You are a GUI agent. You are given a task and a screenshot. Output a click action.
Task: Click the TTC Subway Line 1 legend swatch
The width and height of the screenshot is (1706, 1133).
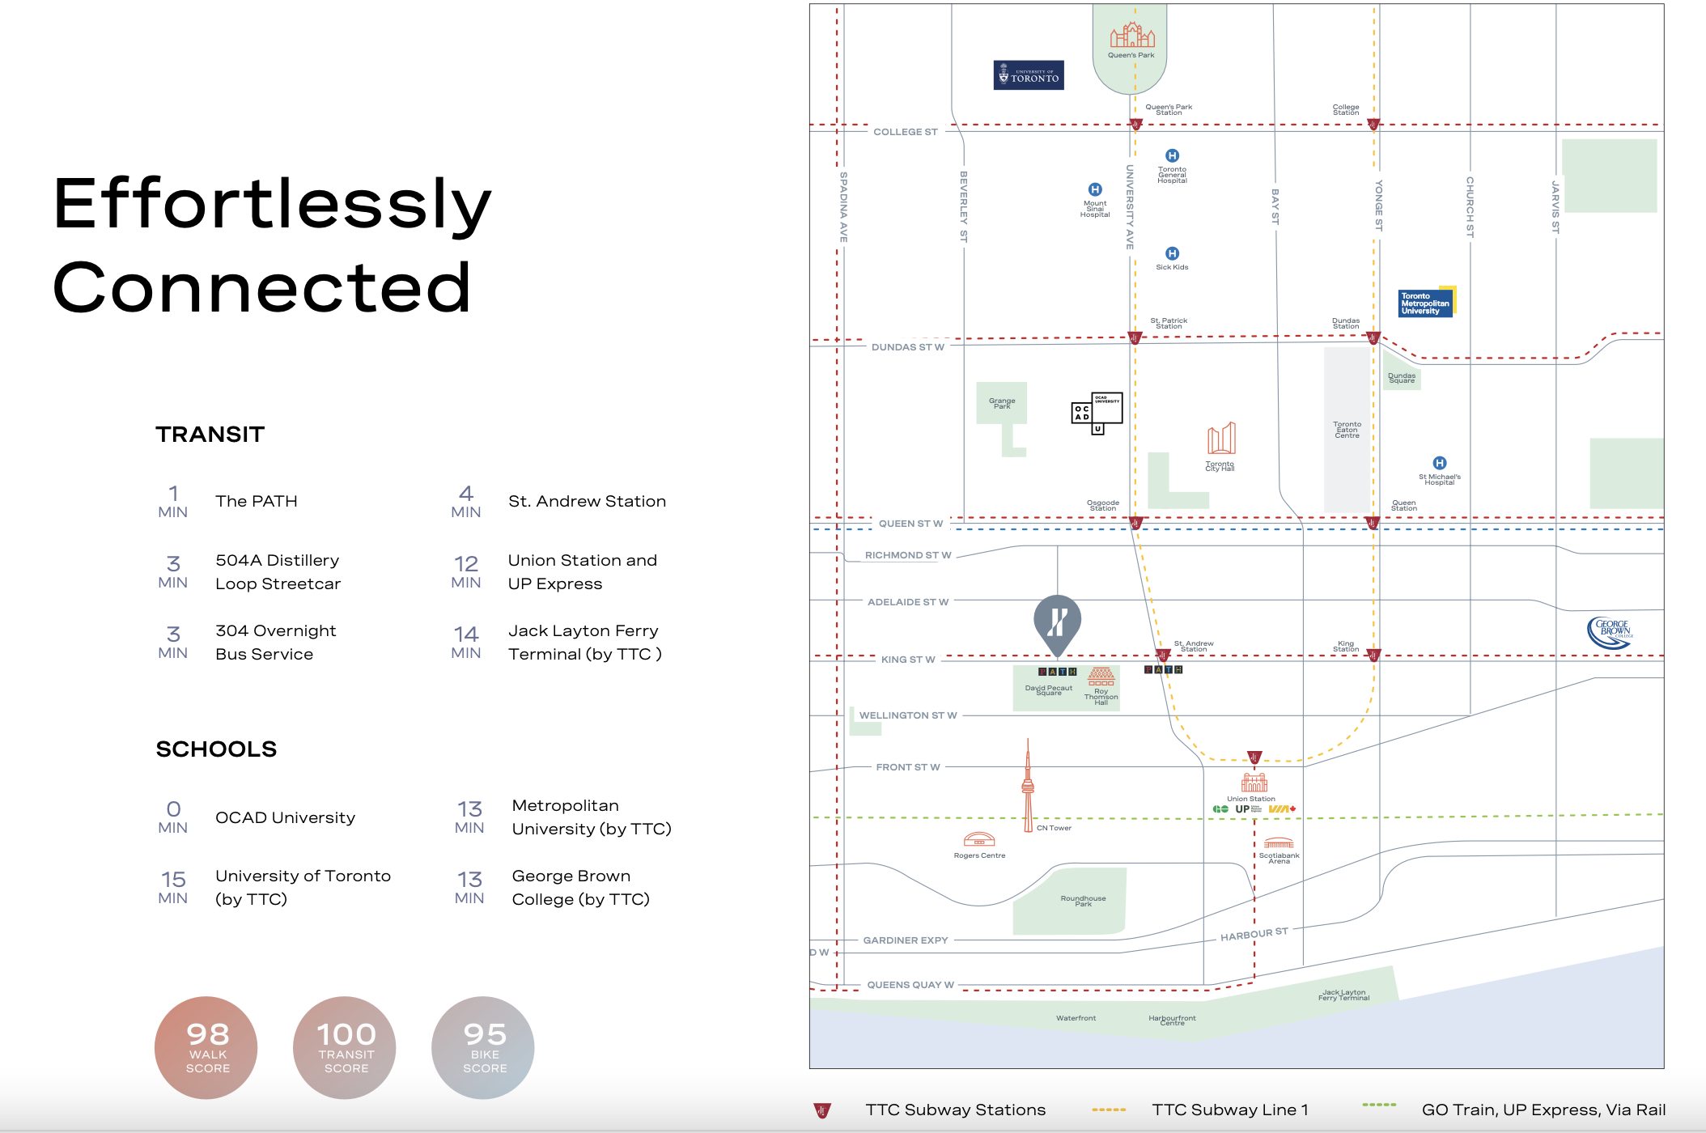pos(1109,1110)
